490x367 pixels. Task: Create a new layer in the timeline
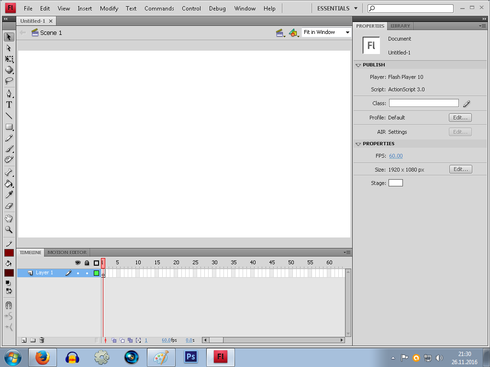pos(23,340)
